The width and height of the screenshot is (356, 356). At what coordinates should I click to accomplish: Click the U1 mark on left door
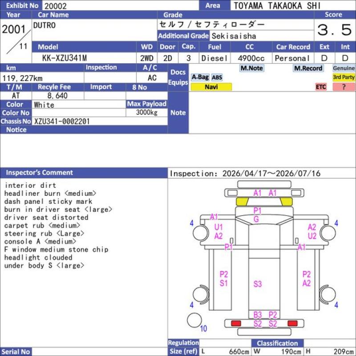tap(218, 227)
